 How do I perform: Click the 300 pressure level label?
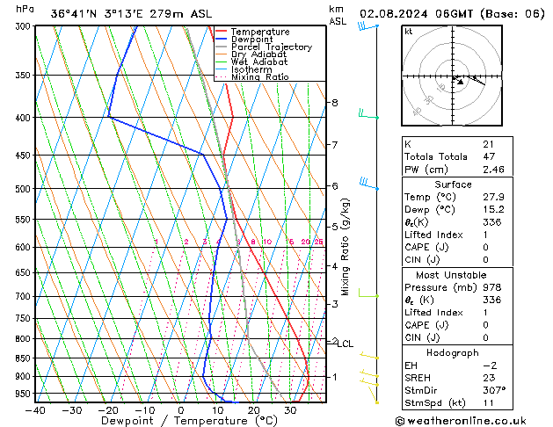[x=25, y=26]
